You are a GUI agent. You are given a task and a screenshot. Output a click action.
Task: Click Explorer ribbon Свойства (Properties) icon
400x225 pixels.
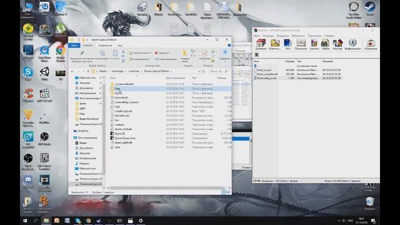pyautogui.click(x=204, y=53)
